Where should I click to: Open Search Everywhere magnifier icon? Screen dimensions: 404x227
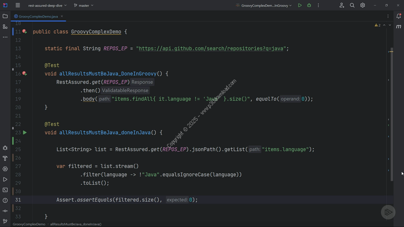click(352, 5)
